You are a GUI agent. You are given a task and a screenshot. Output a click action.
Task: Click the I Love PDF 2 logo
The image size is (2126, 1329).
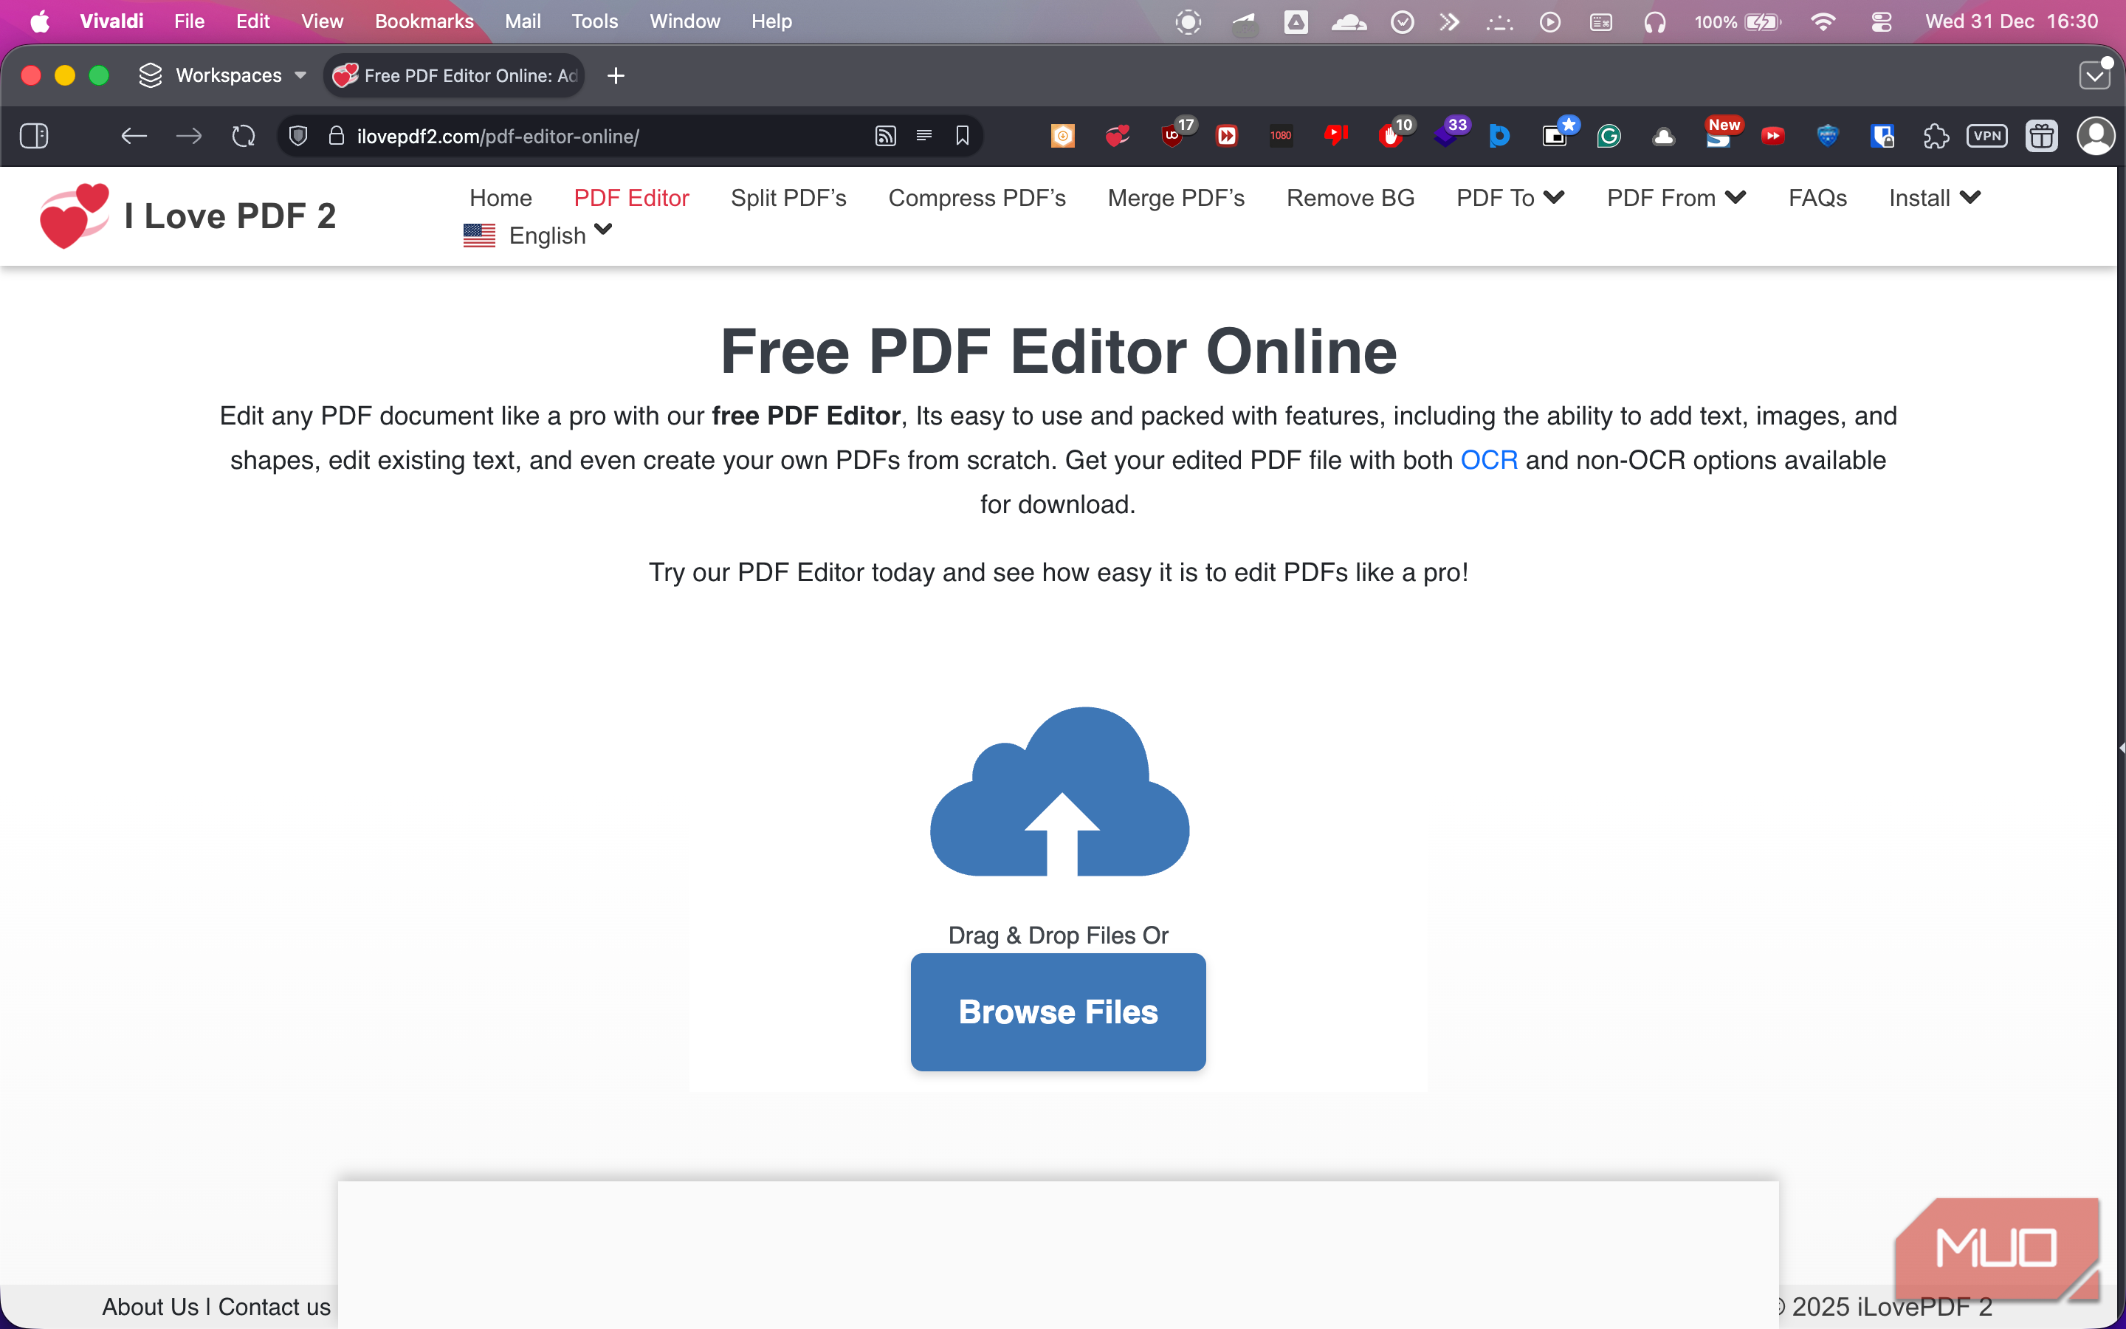click(x=188, y=216)
